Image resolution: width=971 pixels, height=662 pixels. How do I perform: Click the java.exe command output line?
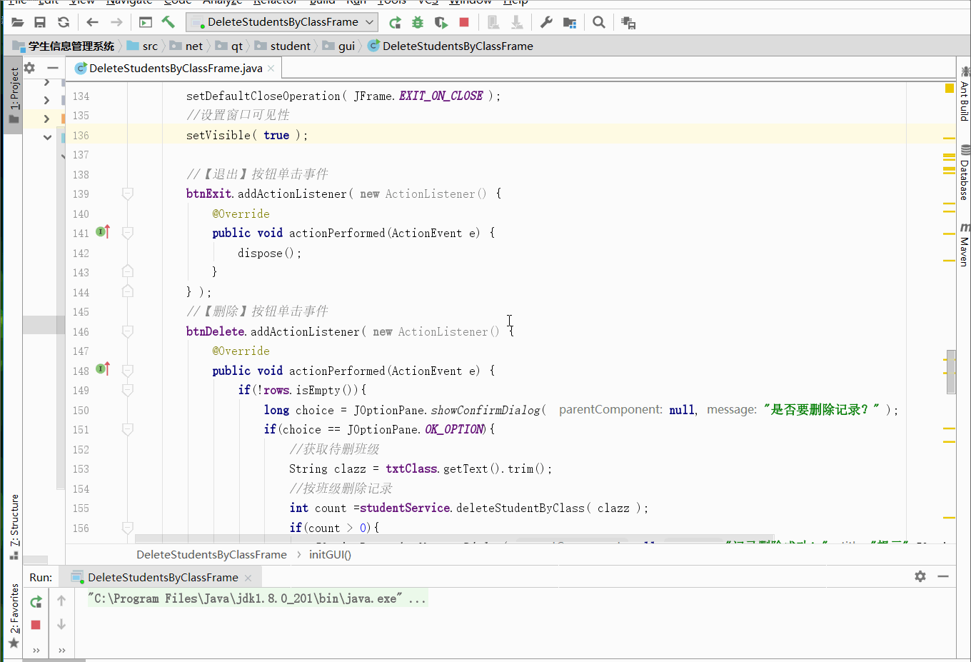pos(257,598)
